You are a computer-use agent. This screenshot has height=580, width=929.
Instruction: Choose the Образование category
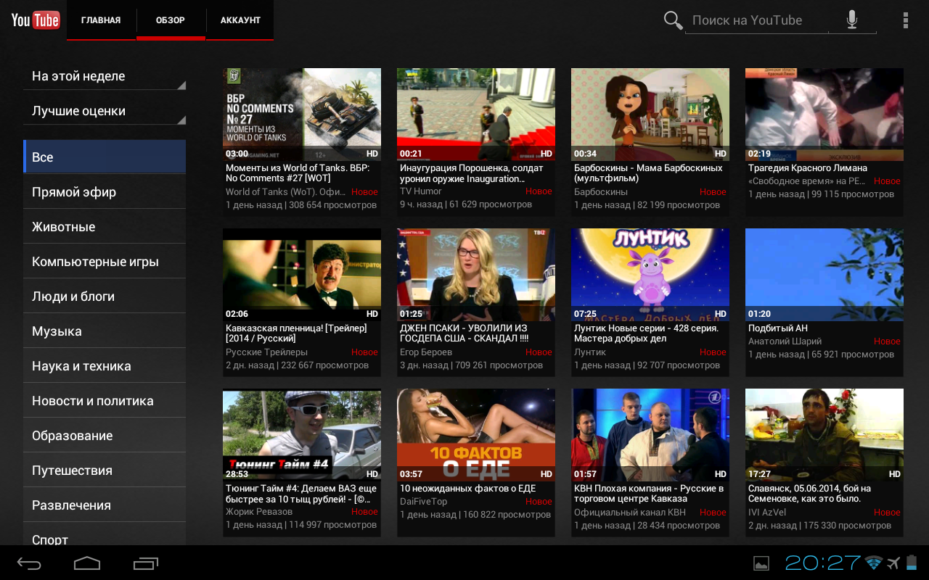(105, 436)
